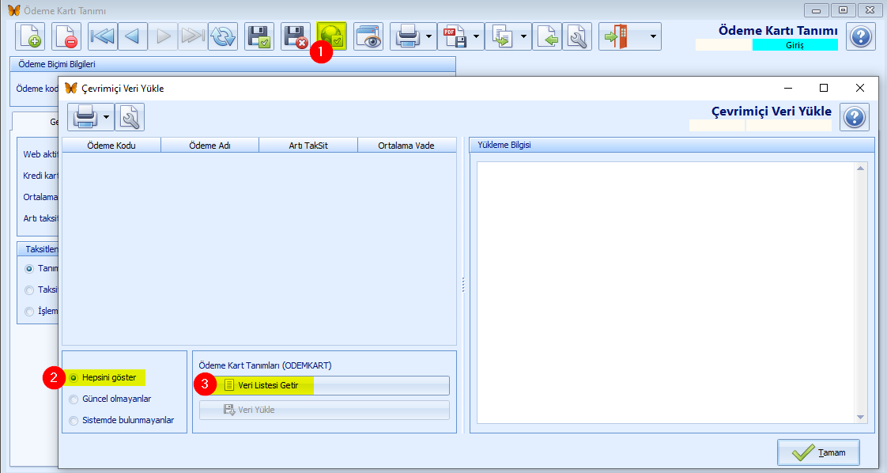This screenshot has width=887, height=473.
Task: Click the printer icon in Çevrimiçi Veri Yükle dialog
Action: pyautogui.click(x=85, y=117)
